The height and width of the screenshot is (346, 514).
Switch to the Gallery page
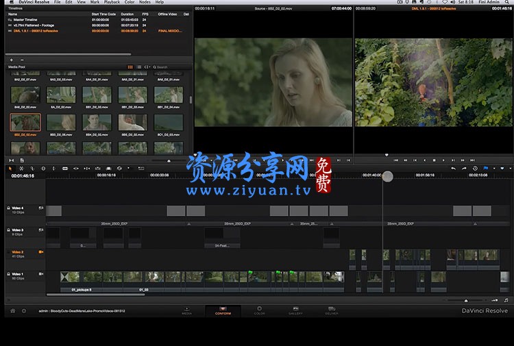(x=295, y=310)
